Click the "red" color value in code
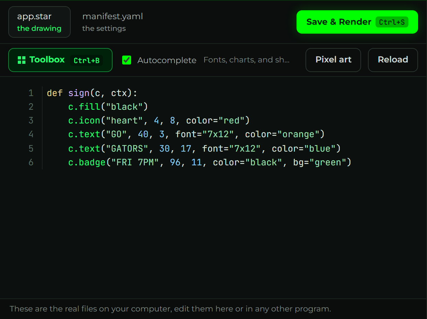The image size is (427, 319). [231, 120]
